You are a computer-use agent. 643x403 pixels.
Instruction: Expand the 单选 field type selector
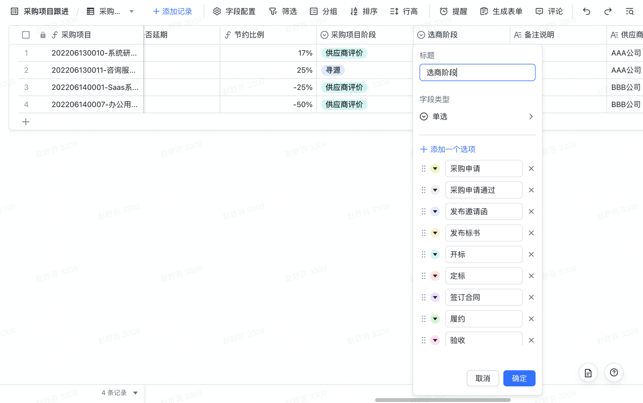[x=477, y=116]
